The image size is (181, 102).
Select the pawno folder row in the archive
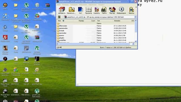pyautogui.click(x=96, y=35)
